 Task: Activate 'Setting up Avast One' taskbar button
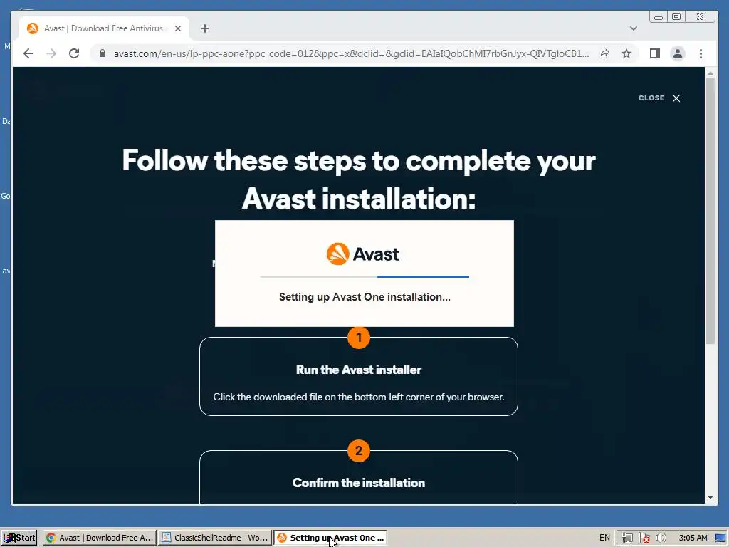(x=330, y=538)
